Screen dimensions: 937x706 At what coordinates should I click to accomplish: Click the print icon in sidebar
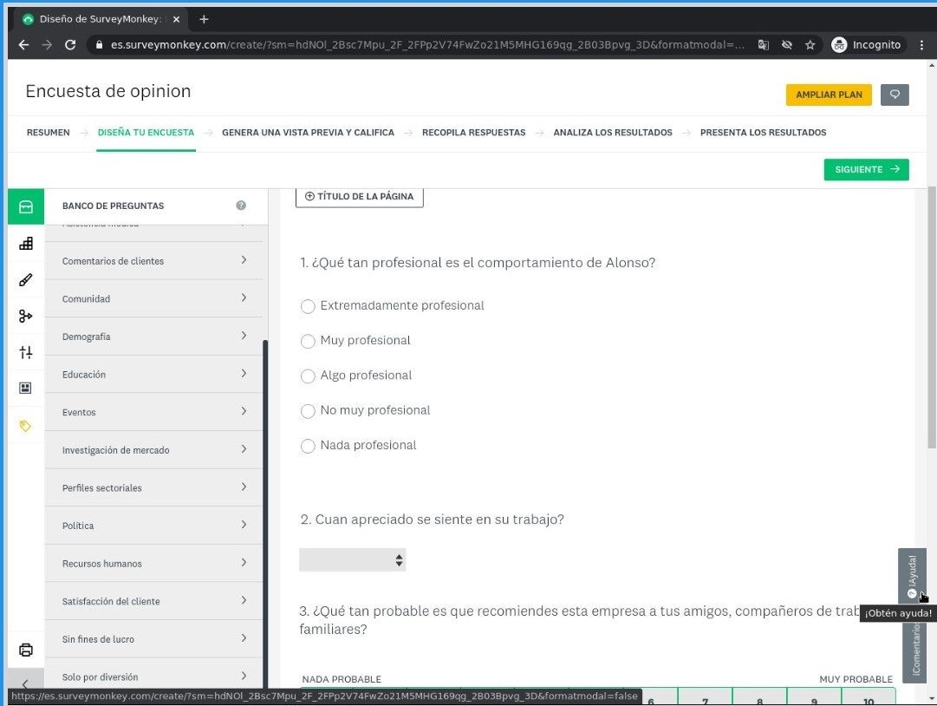(x=26, y=650)
